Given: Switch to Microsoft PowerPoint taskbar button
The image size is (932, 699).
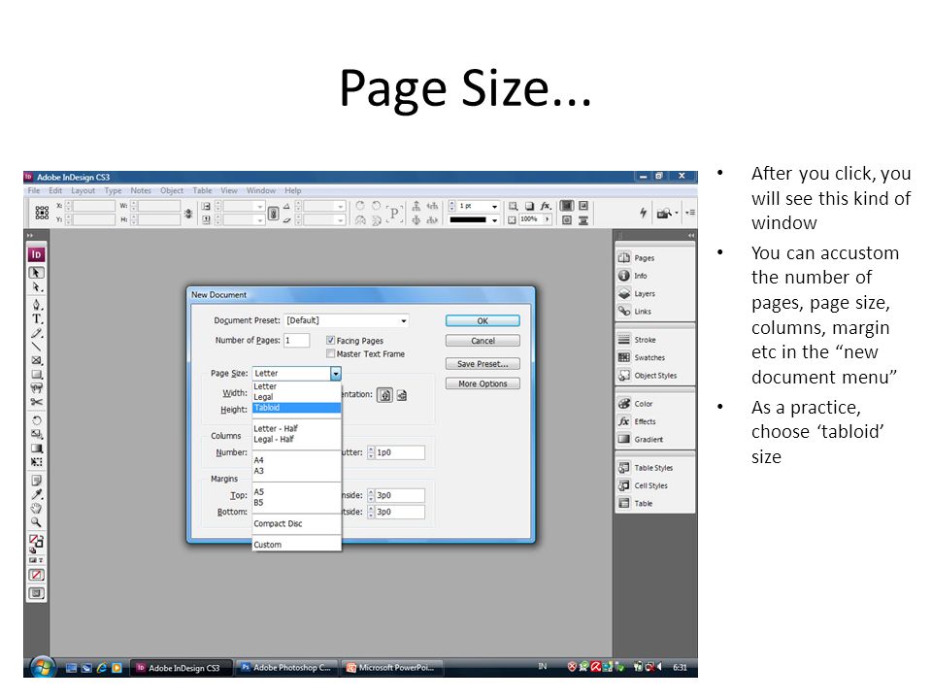Looking at the screenshot, I should [393, 668].
